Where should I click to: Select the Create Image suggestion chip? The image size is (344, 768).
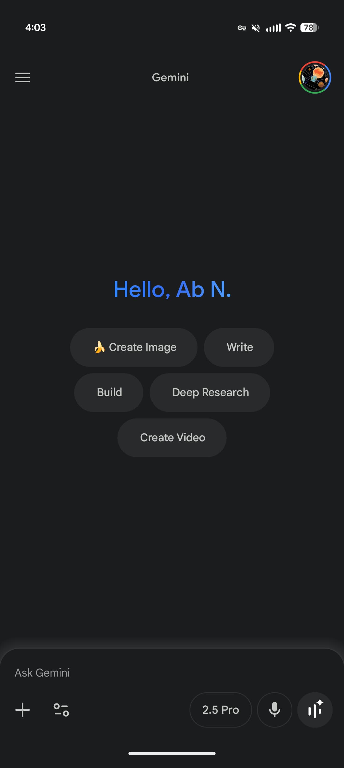[134, 347]
